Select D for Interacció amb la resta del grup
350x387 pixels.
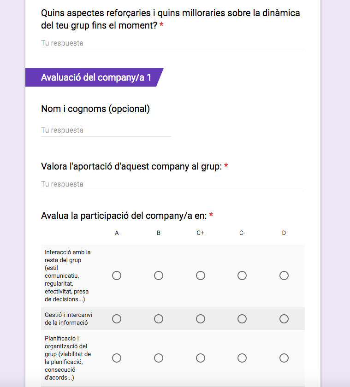tap(284, 276)
